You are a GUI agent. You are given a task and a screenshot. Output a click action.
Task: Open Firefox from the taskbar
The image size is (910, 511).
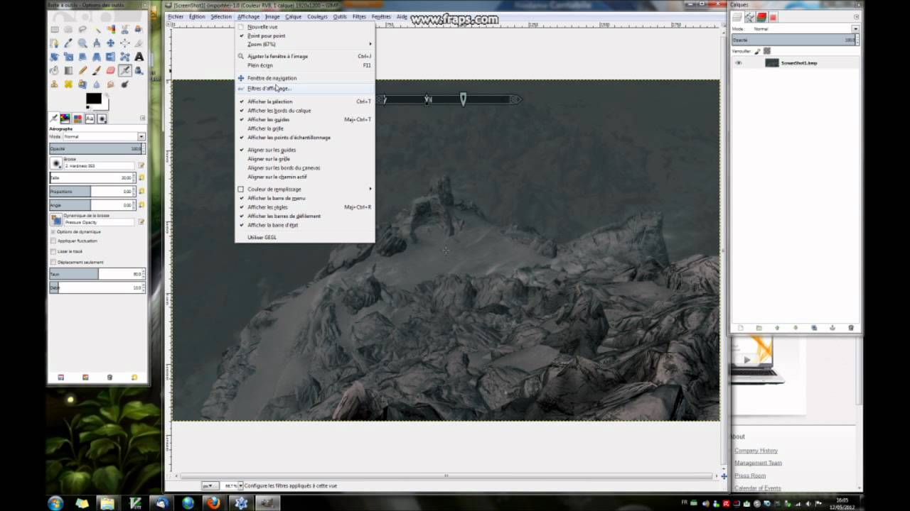point(213,502)
